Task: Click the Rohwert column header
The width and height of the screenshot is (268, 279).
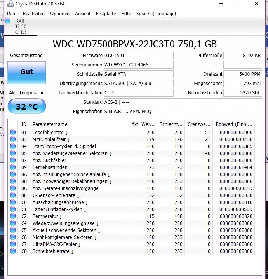Action: pyautogui.click(x=234, y=124)
